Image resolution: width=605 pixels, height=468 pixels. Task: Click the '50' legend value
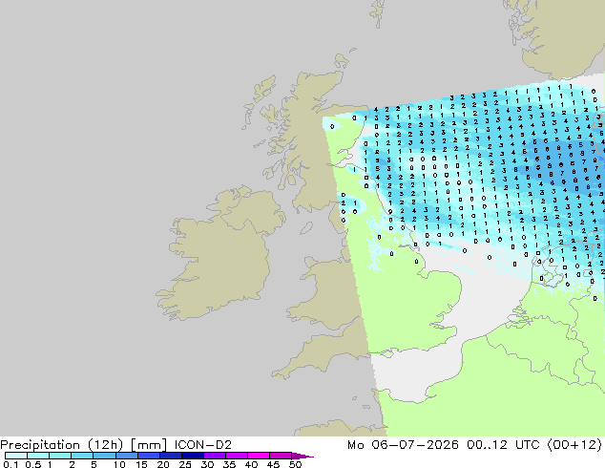(295, 464)
